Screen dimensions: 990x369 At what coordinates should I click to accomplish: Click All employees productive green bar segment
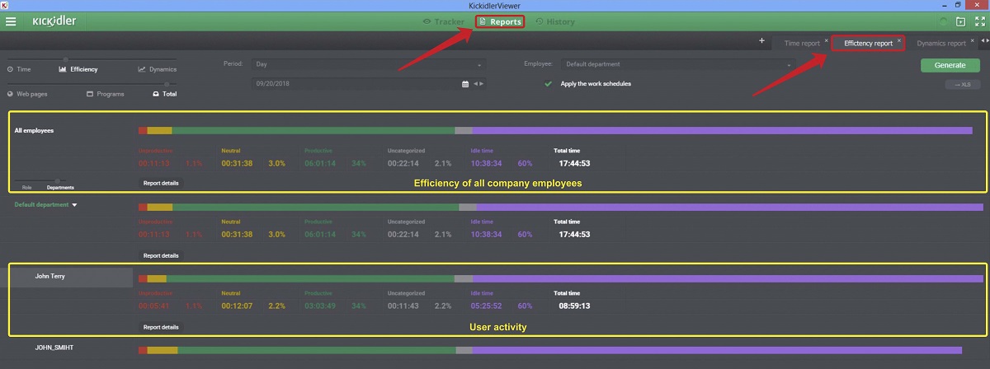(x=313, y=130)
